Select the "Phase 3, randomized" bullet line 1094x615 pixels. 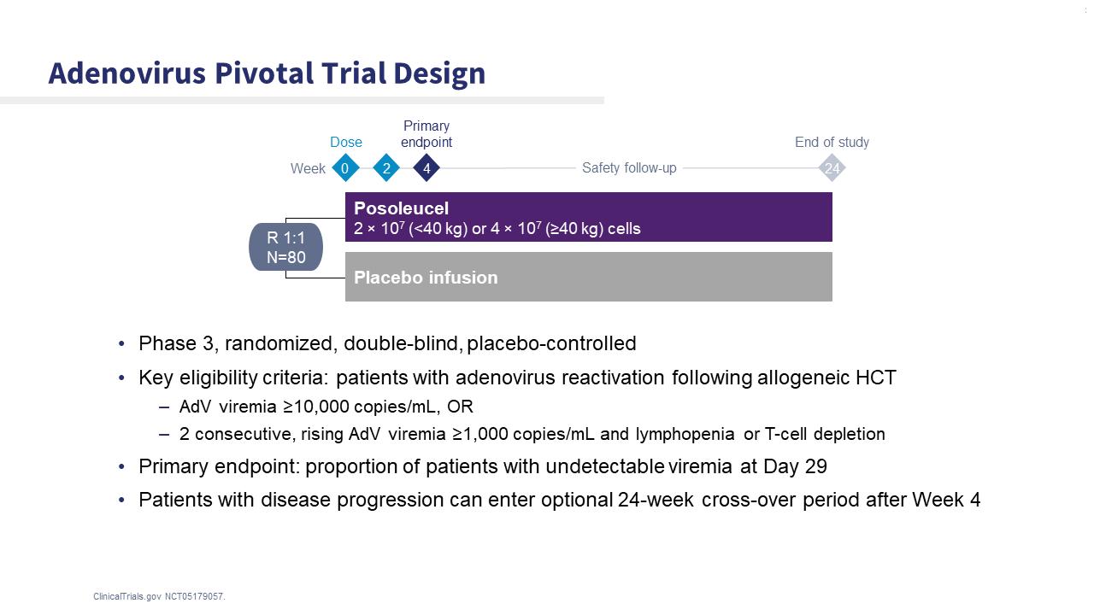click(x=387, y=343)
